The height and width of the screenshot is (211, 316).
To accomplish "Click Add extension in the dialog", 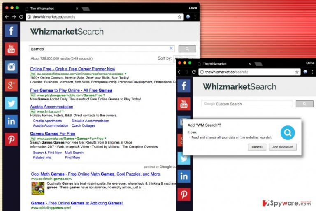I will coord(283,147).
